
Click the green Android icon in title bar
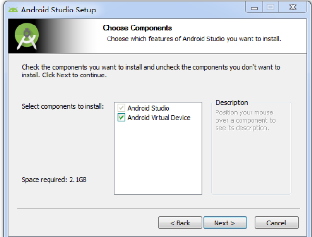(x=13, y=10)
